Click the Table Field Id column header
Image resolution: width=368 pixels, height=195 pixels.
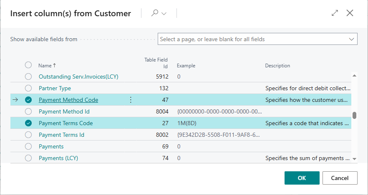tap(156, 63)
